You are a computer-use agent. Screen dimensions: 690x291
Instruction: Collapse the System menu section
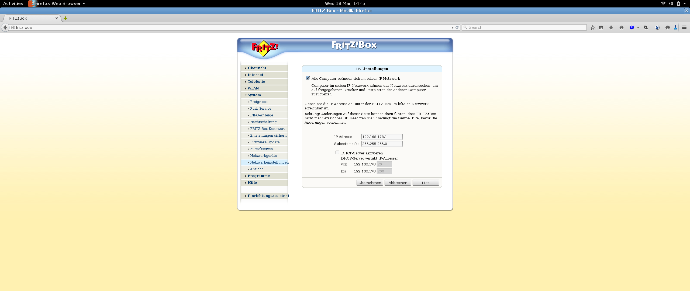pyautogui.click(x=254, y=95)
